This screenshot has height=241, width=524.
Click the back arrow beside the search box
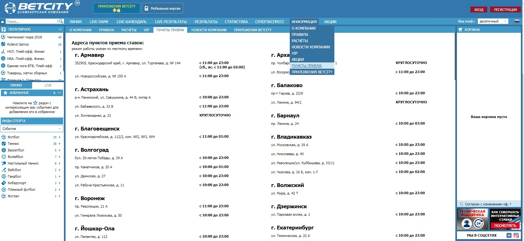[2, 22]
